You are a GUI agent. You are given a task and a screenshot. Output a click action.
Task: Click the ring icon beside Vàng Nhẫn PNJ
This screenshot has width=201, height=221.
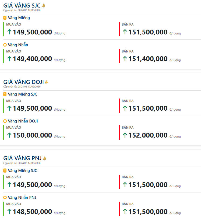pos(5,198)
